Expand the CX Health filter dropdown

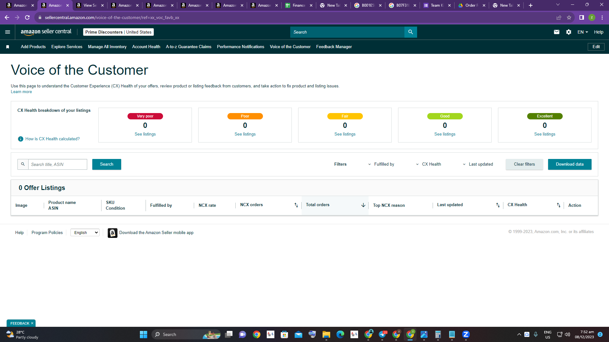pyautogui.click(x=429, y=164)
